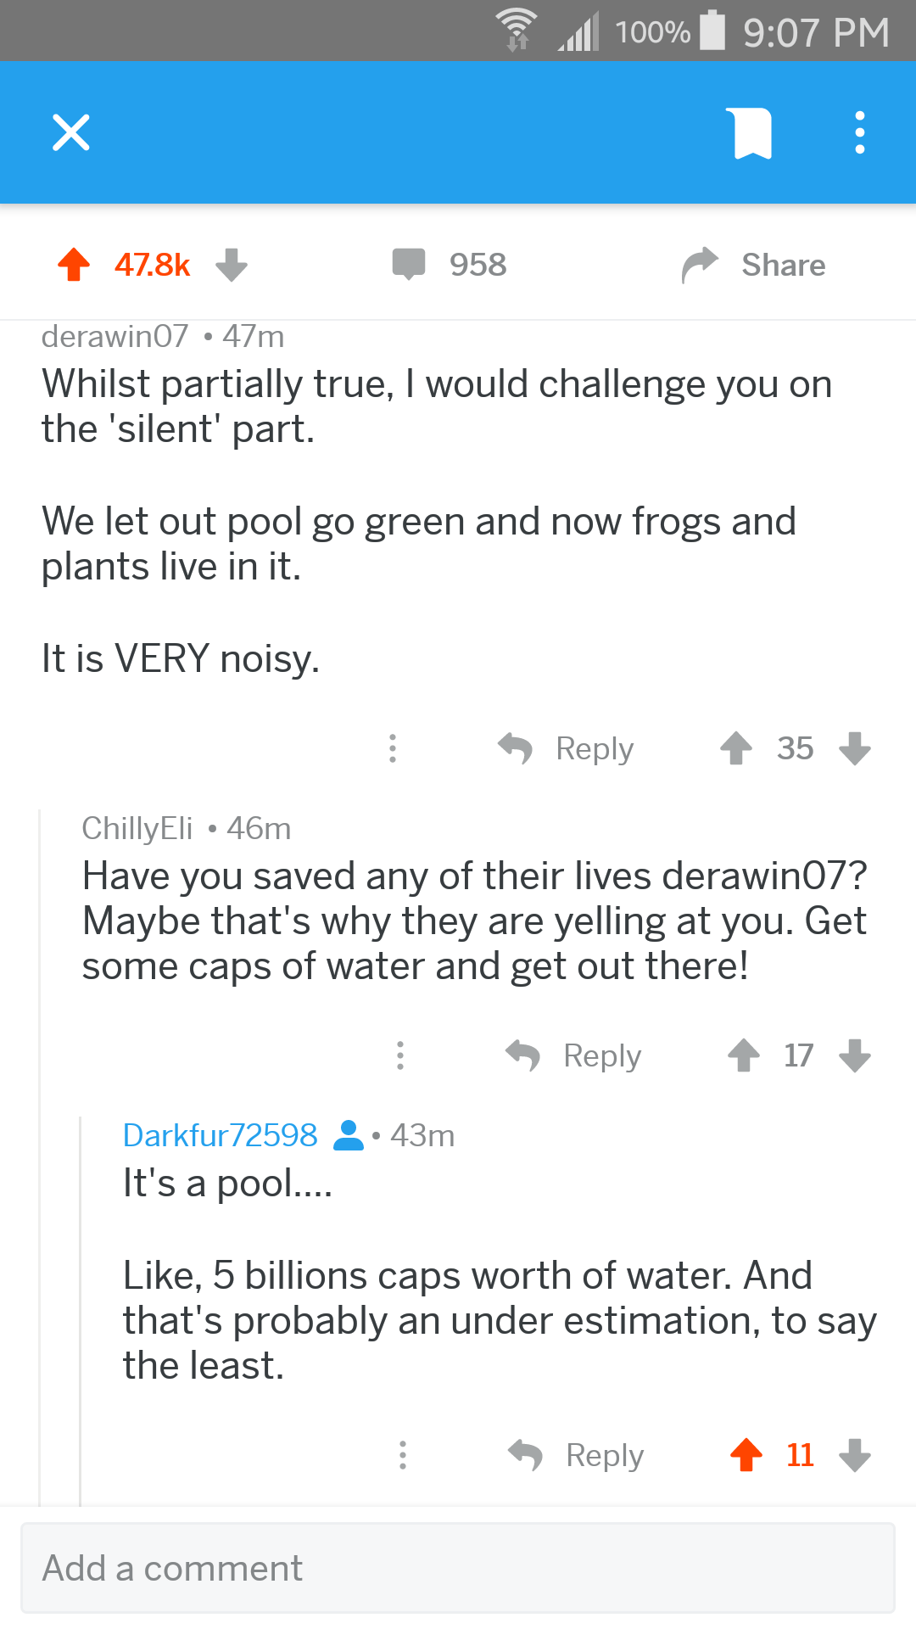Reply to derawin07's comment
Screen dimensions: 916x1629
tap(567, 748)
